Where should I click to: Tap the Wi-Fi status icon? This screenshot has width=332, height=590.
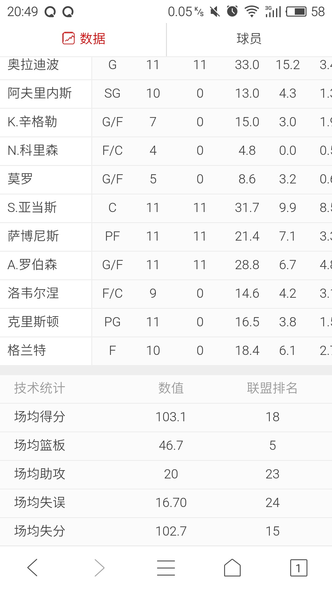pyautogui.click(x=252, y=12)
